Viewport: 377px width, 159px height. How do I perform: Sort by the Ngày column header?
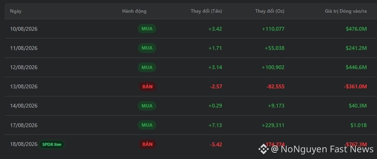point(16,11)
